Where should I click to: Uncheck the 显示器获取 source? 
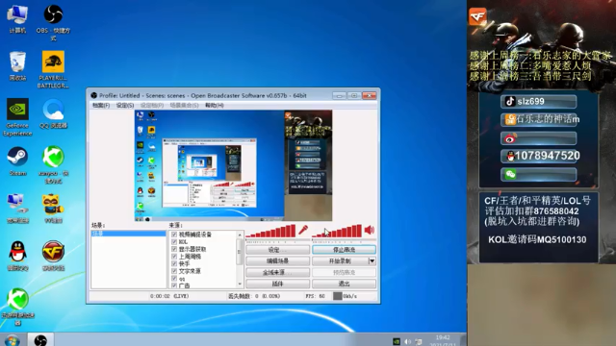coord(174,249)
